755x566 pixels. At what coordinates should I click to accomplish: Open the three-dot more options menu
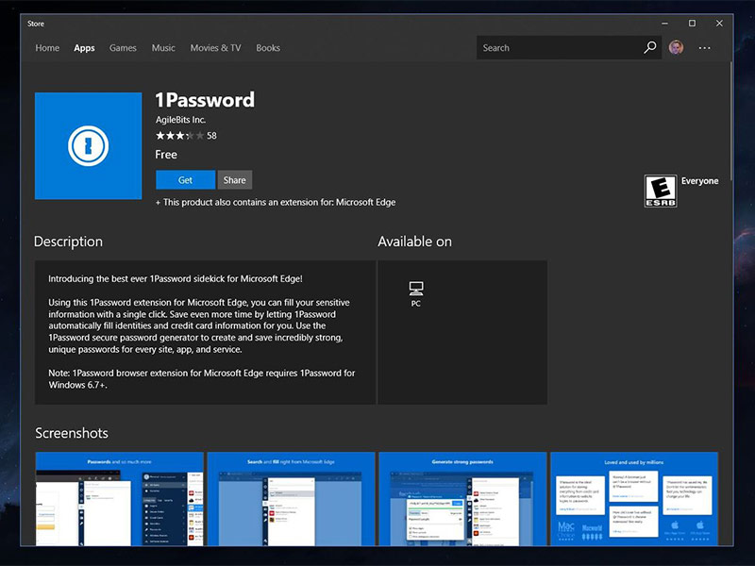[x=704, y=48]
